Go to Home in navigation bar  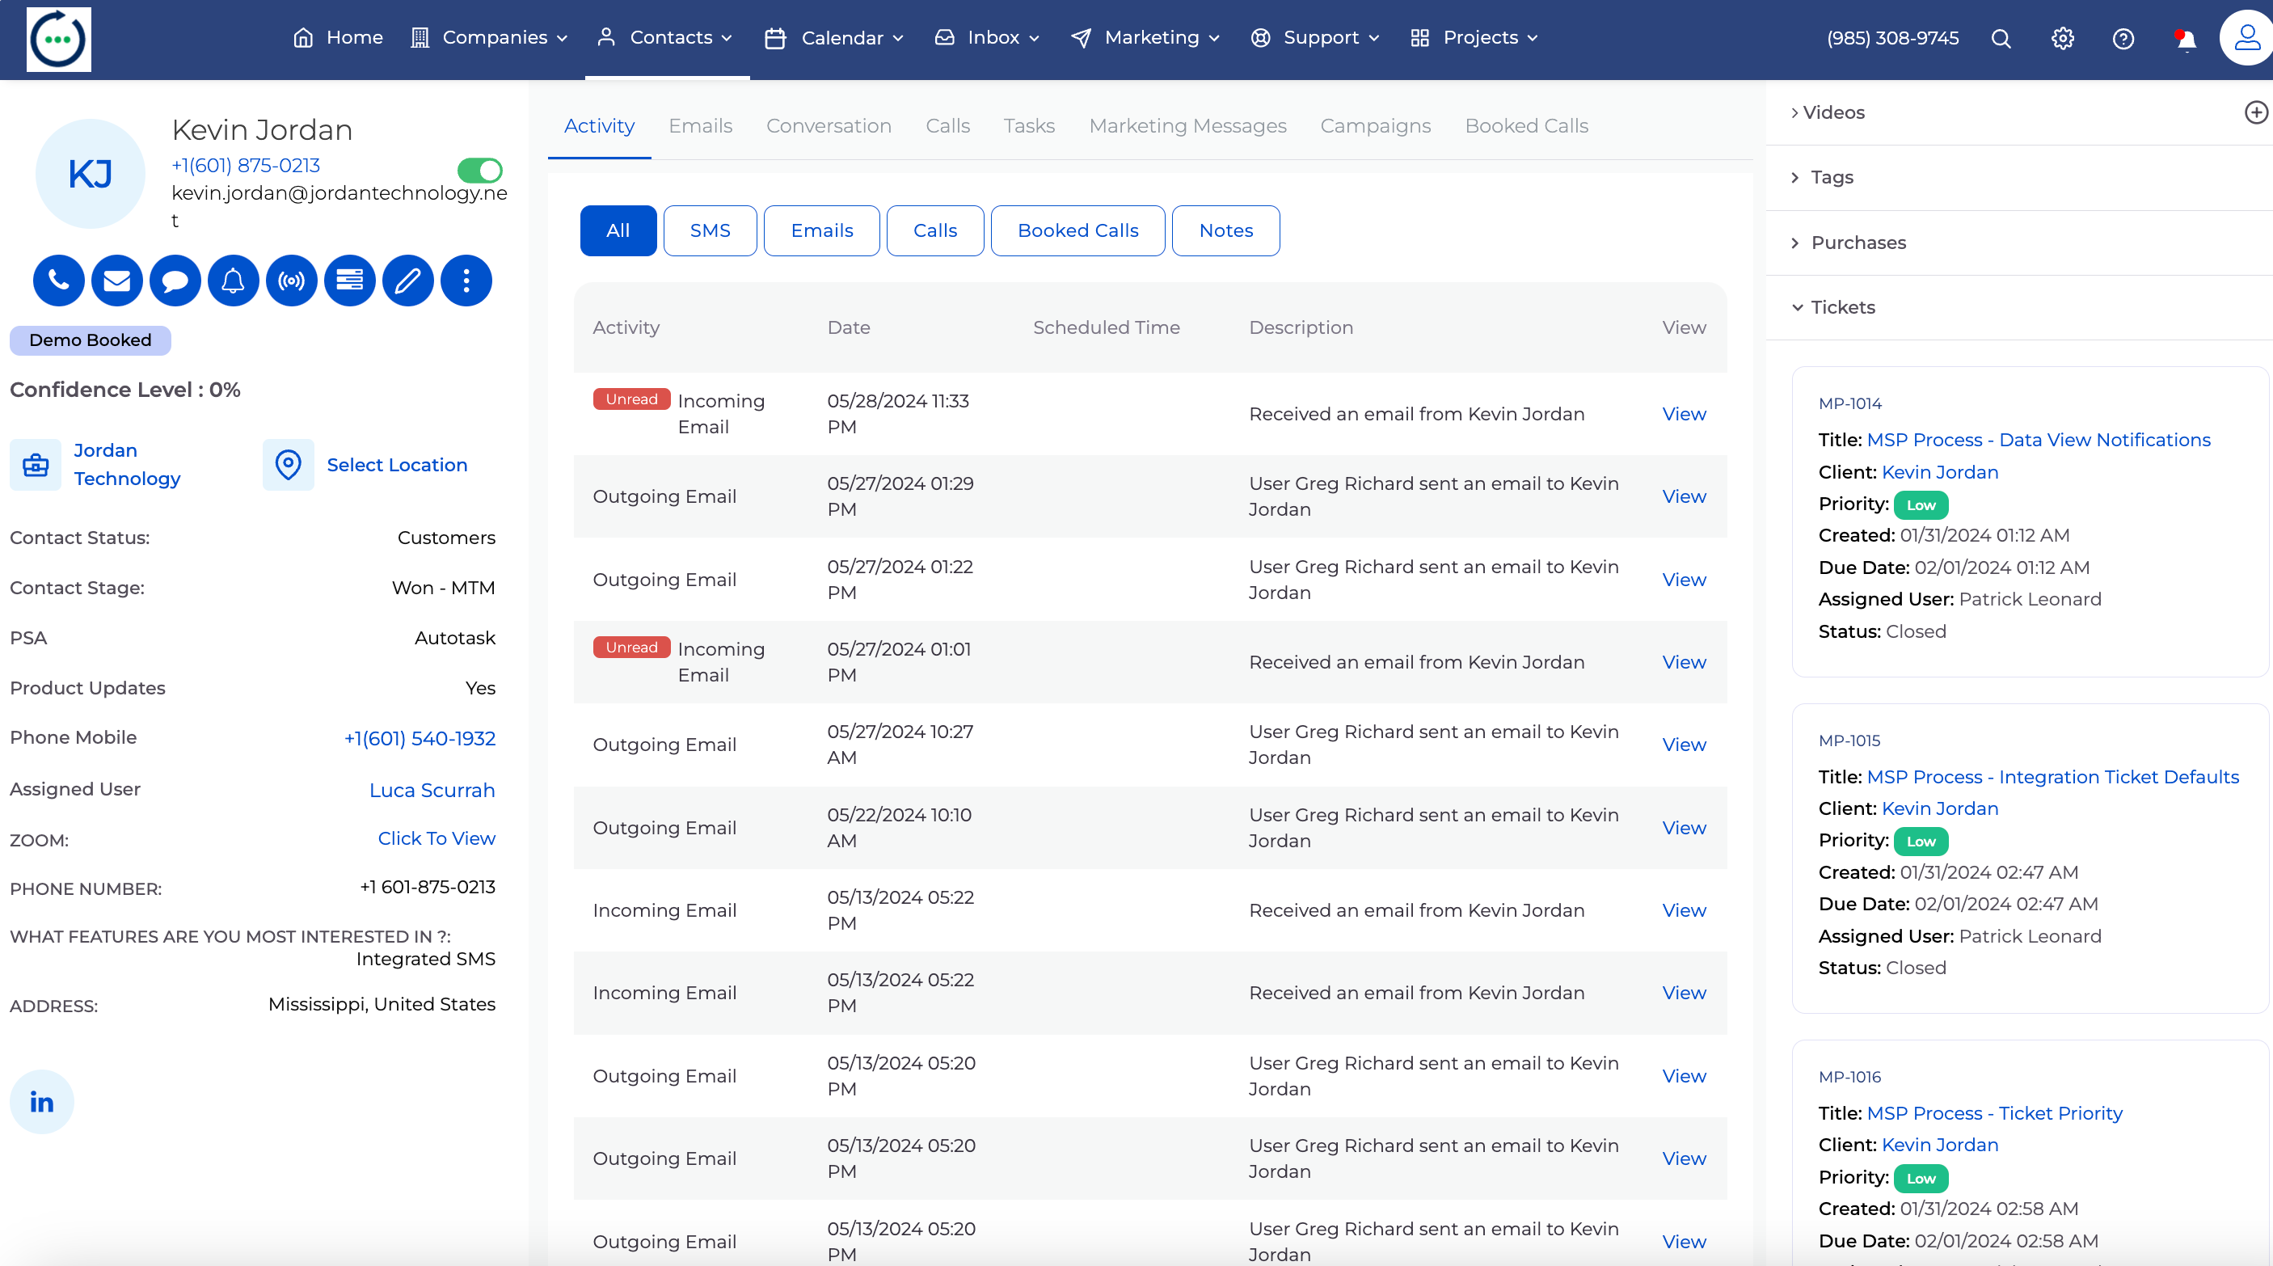point(338,37)
